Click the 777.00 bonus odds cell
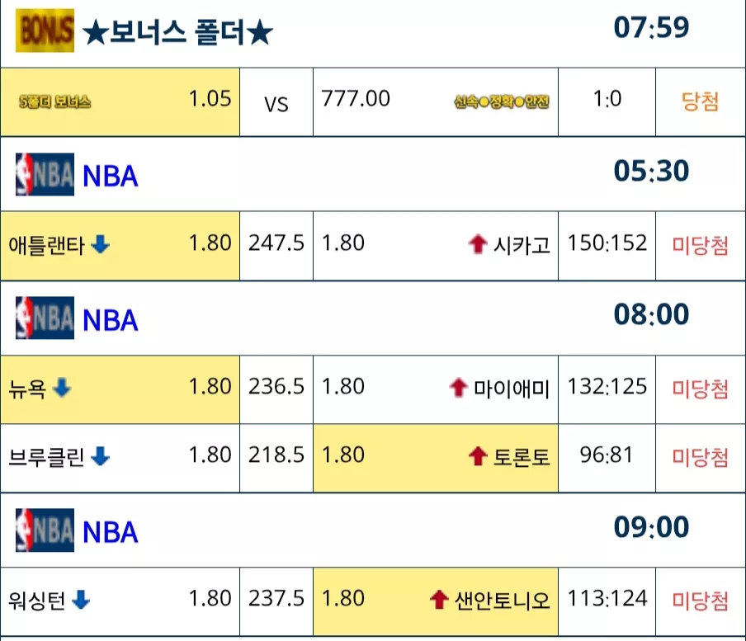The height and width of the screenshot is (641, 746). click(356, 99)
